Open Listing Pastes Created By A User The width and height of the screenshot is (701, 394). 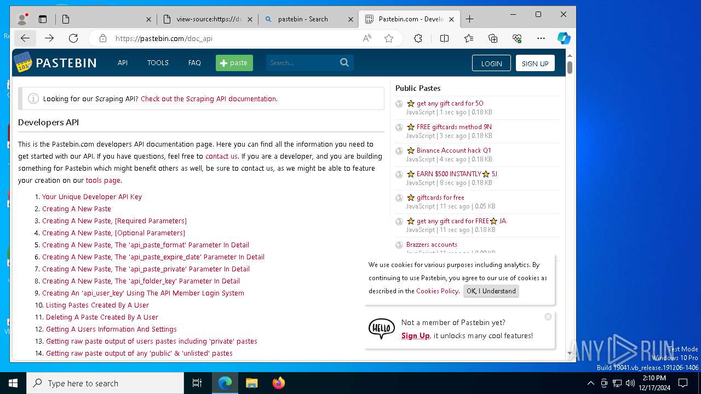[97, 305]
